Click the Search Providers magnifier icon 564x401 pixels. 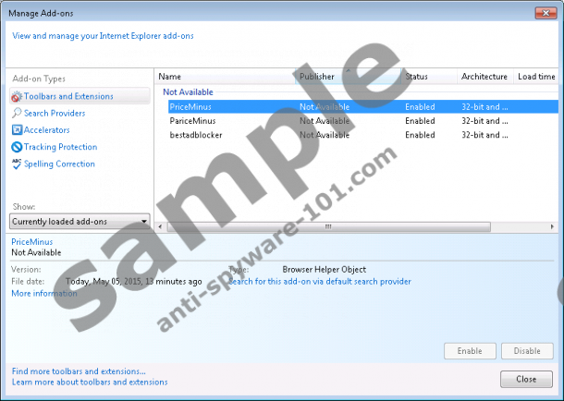16,113
